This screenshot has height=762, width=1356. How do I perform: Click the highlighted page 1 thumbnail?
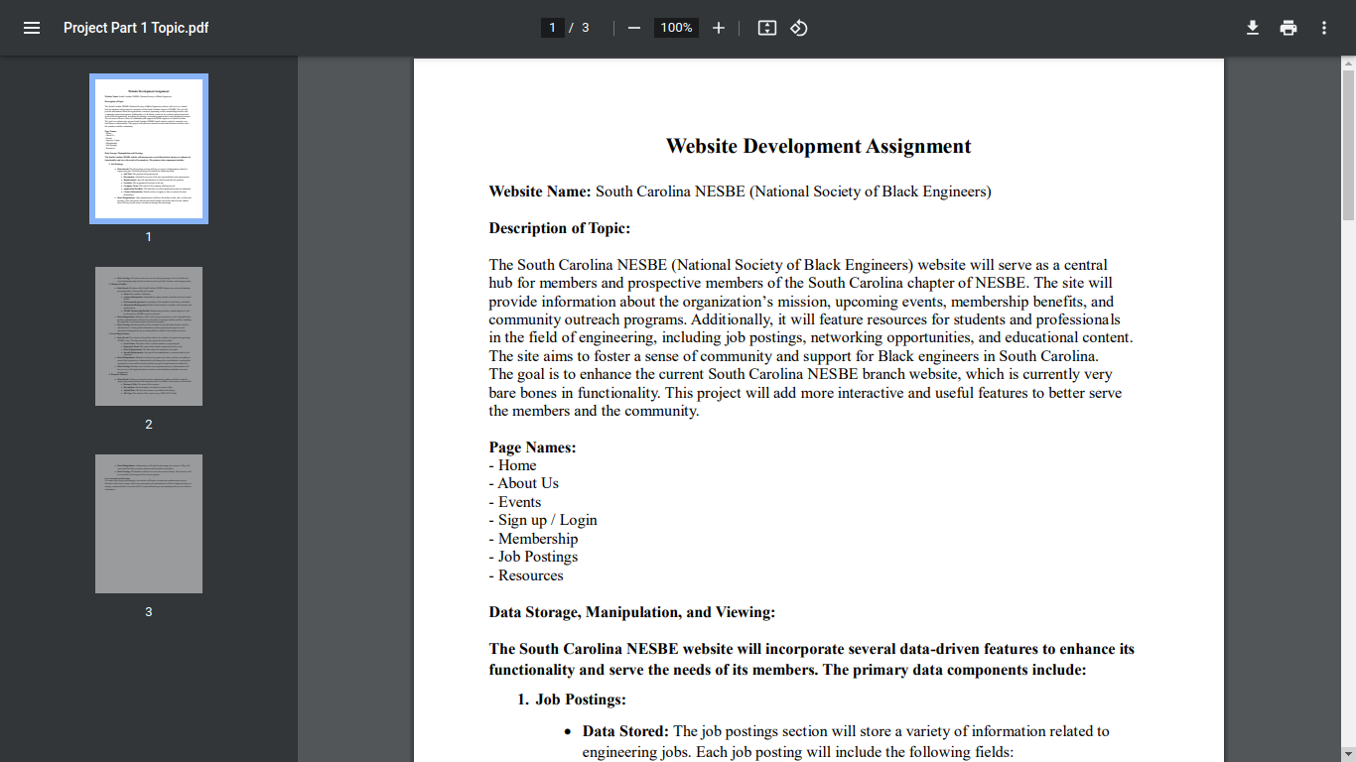point(148,148)
